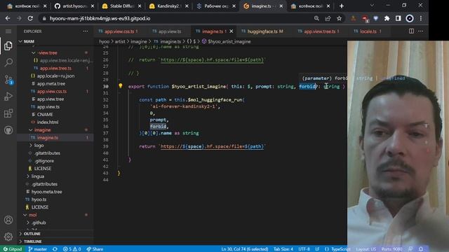Click the lightbulb code action on line 30

[x=121, y=85]
